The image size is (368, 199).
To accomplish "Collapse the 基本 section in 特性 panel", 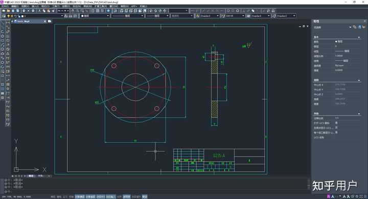I will 359,37.
